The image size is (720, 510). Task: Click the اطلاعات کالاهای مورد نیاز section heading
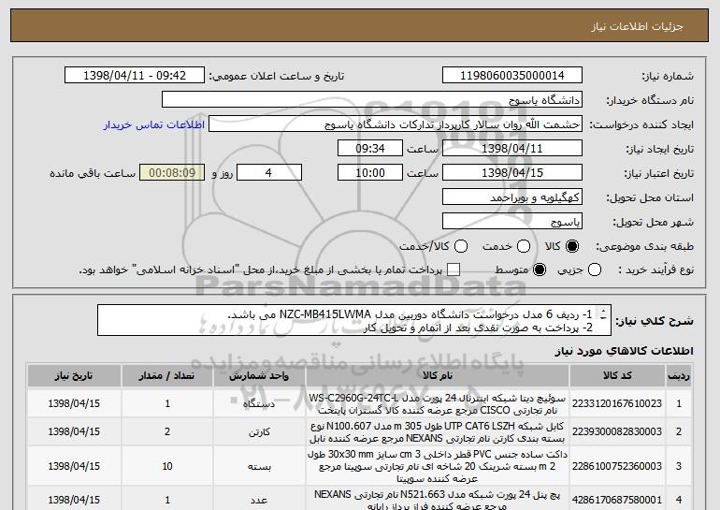[x=624, y=351]
